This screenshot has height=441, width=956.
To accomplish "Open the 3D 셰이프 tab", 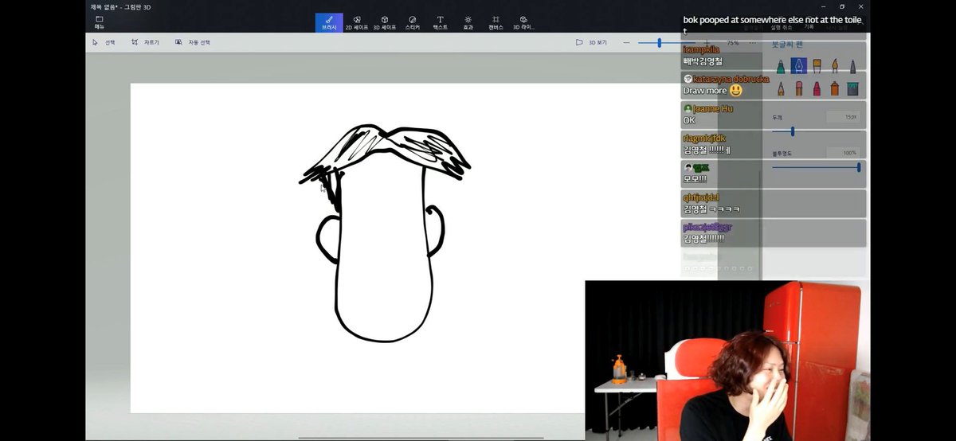I will point(385,22).
